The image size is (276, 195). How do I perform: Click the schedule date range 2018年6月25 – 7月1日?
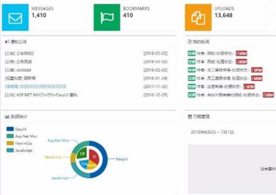212,132
